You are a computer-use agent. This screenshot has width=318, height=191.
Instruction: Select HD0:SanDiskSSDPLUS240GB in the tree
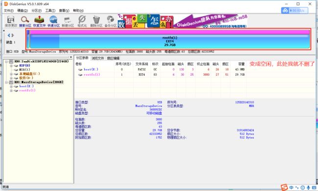click(42, 62)
